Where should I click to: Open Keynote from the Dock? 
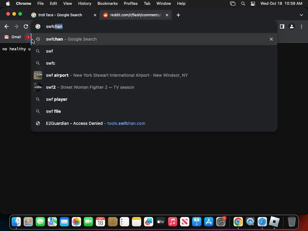(x=197, y=222)
